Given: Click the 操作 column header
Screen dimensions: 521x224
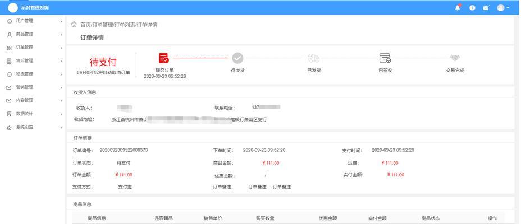Looking at the screenshot, I should 492,218.
